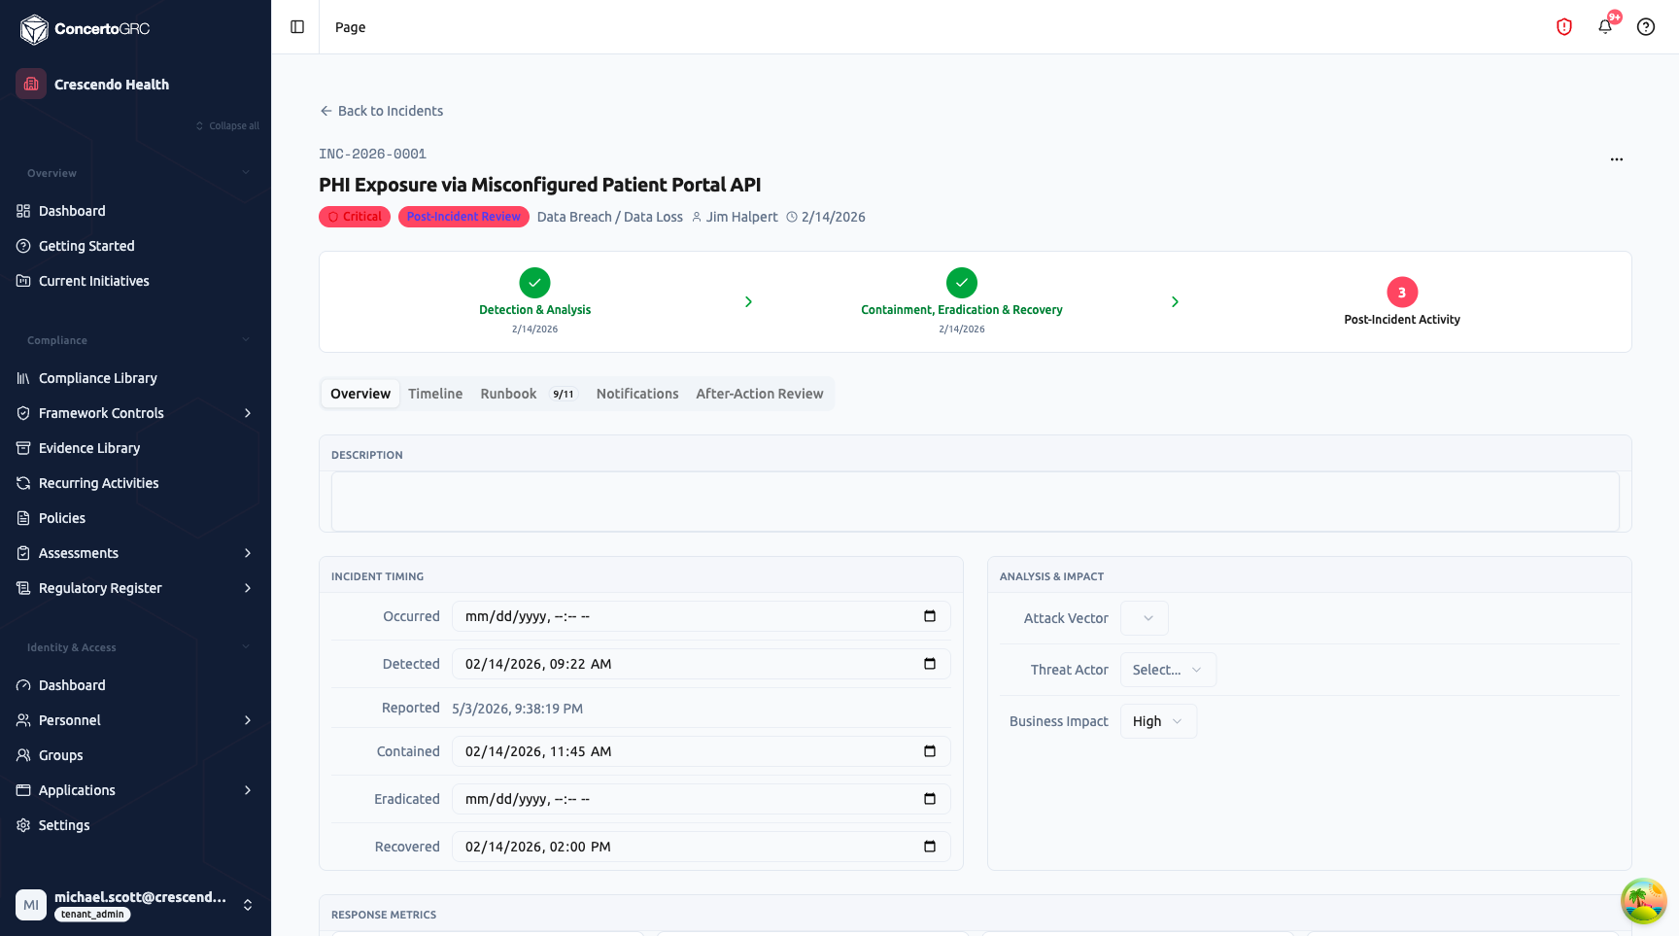Click the Policies sidebar icon

[x=23, y=518]
